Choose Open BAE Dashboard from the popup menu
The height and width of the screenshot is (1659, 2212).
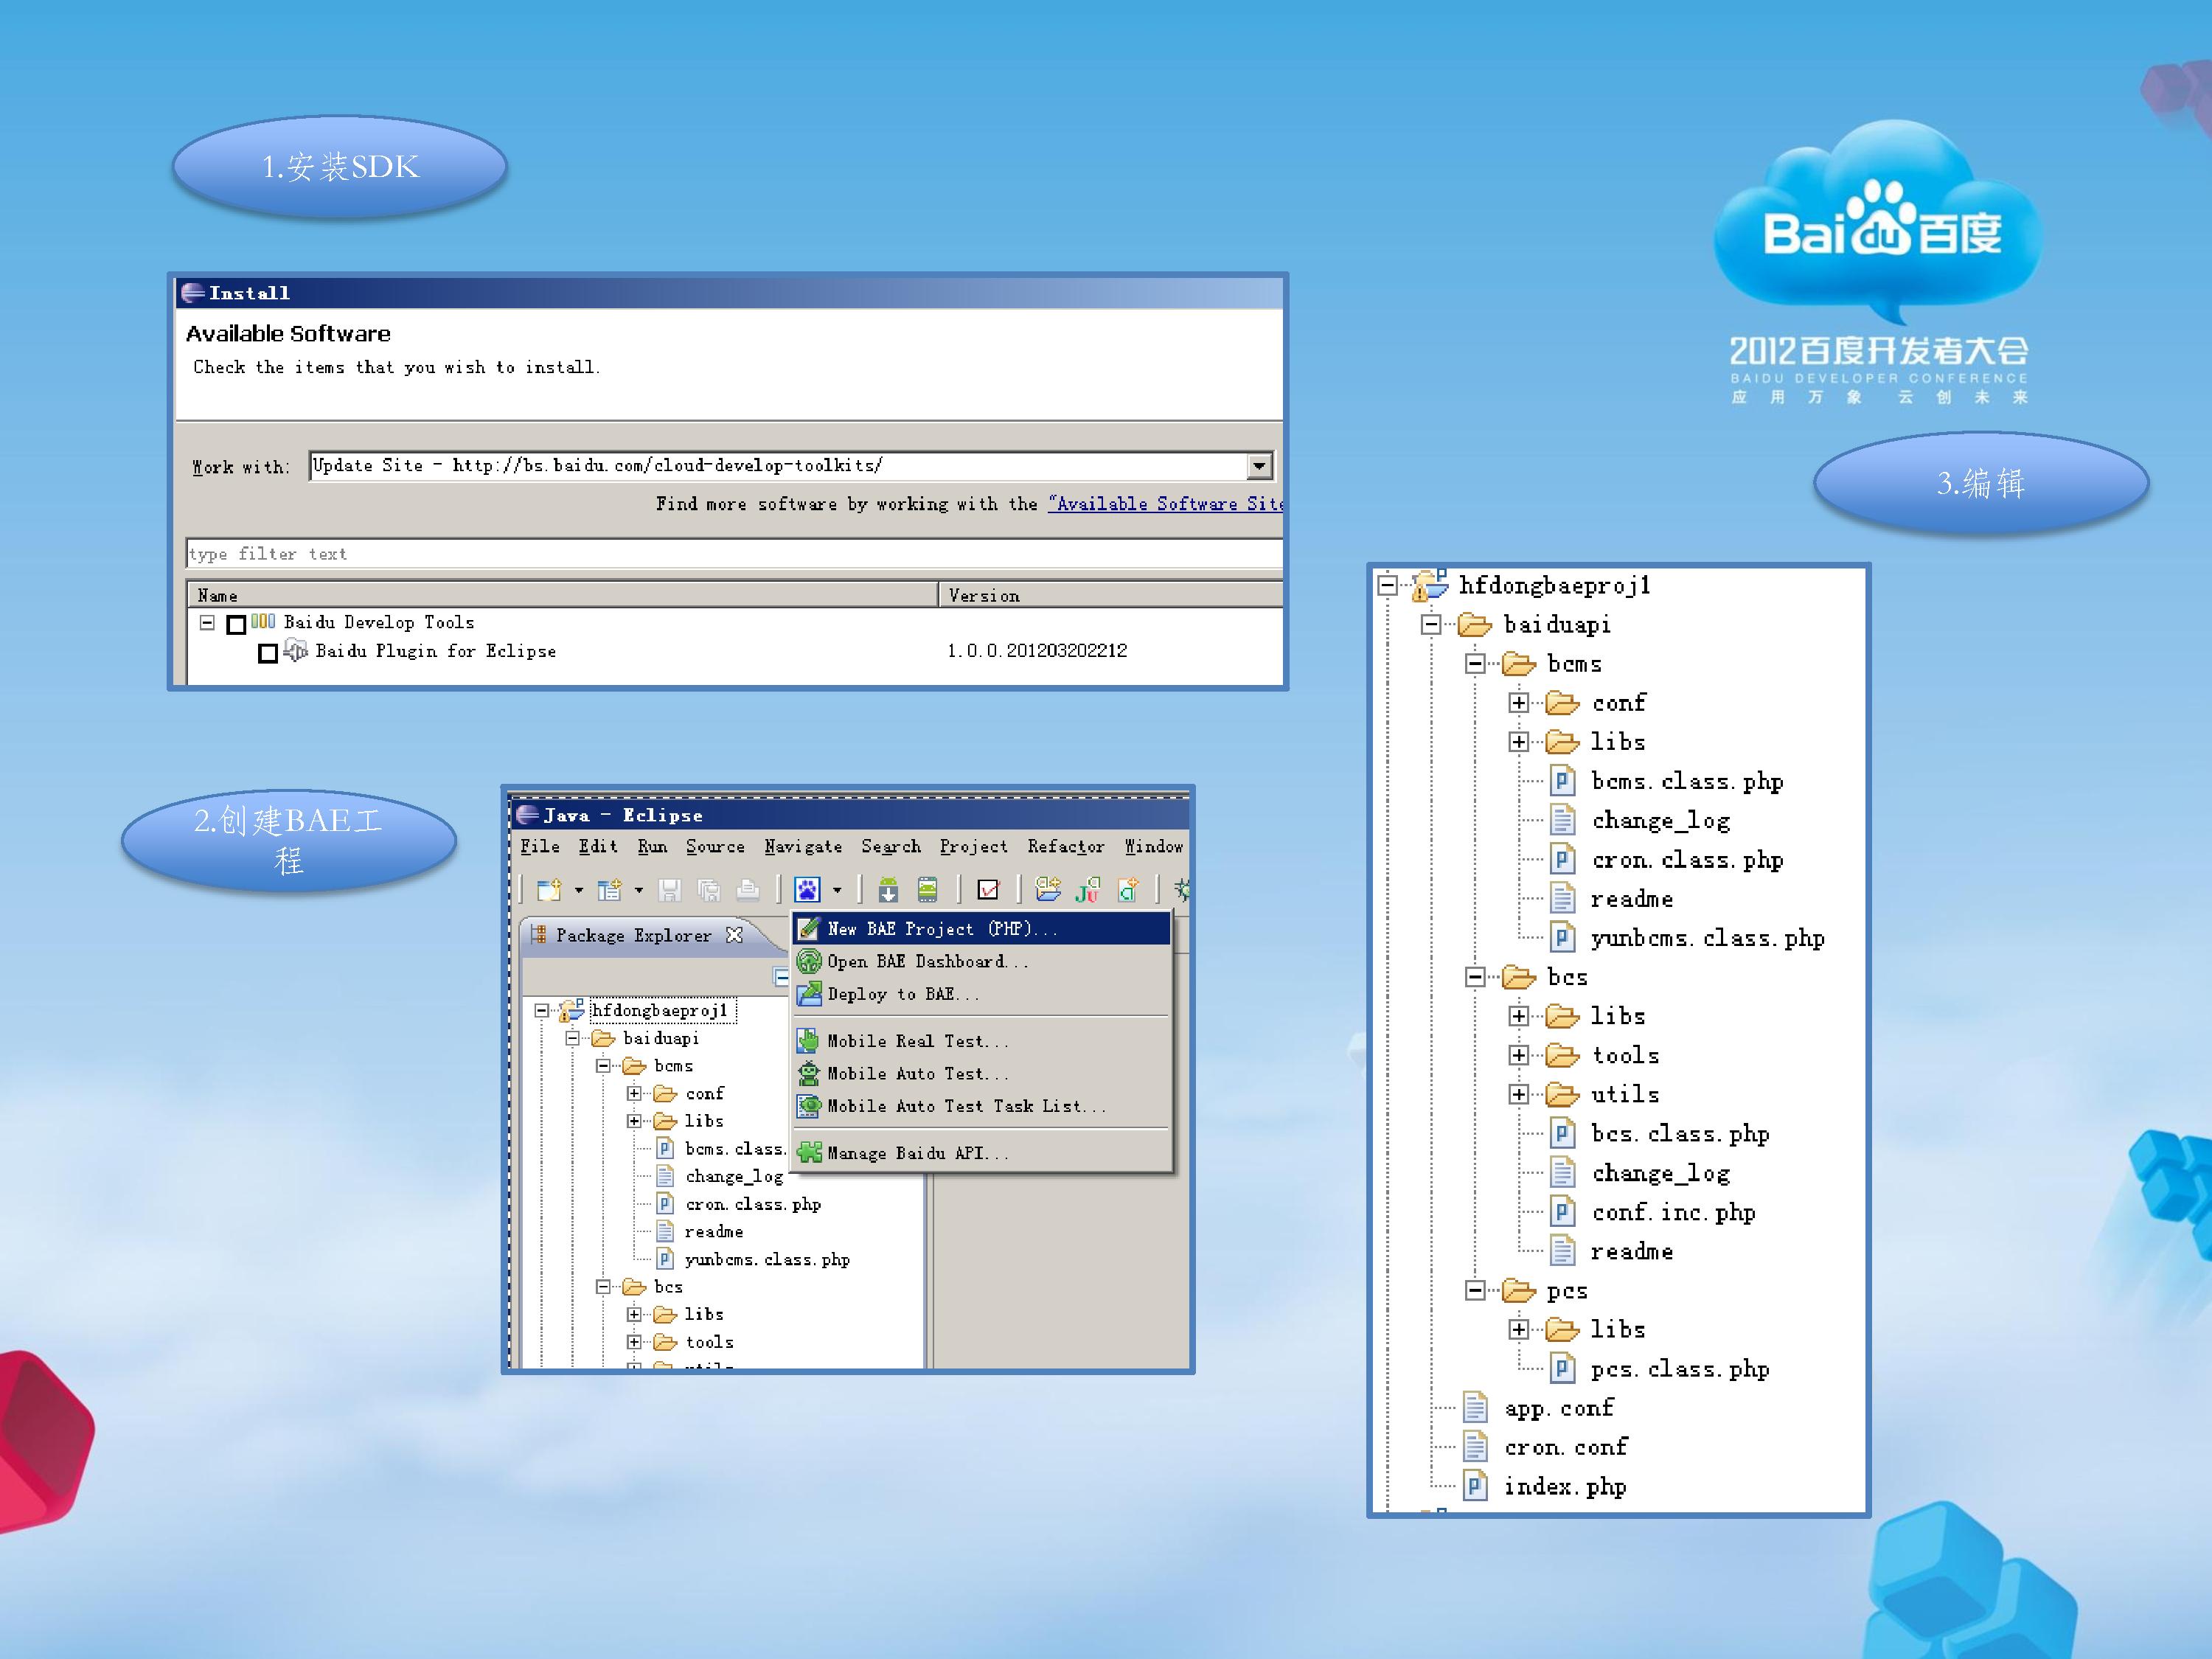click(x=981, y=961)
